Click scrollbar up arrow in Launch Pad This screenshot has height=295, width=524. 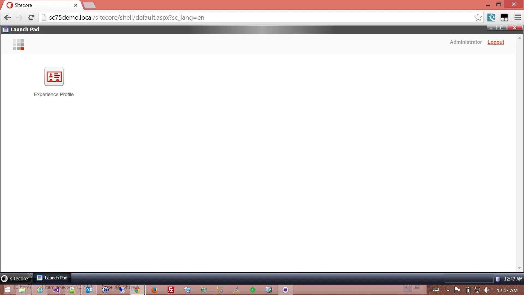coord(520,38)
